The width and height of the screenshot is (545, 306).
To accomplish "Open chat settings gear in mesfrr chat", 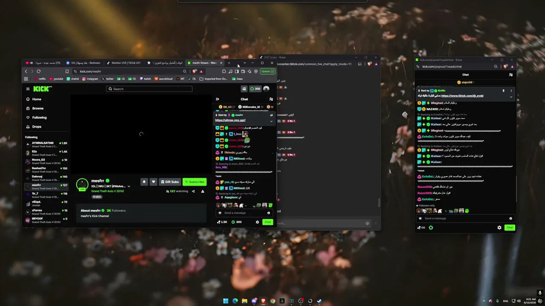I will pos(257,222).
